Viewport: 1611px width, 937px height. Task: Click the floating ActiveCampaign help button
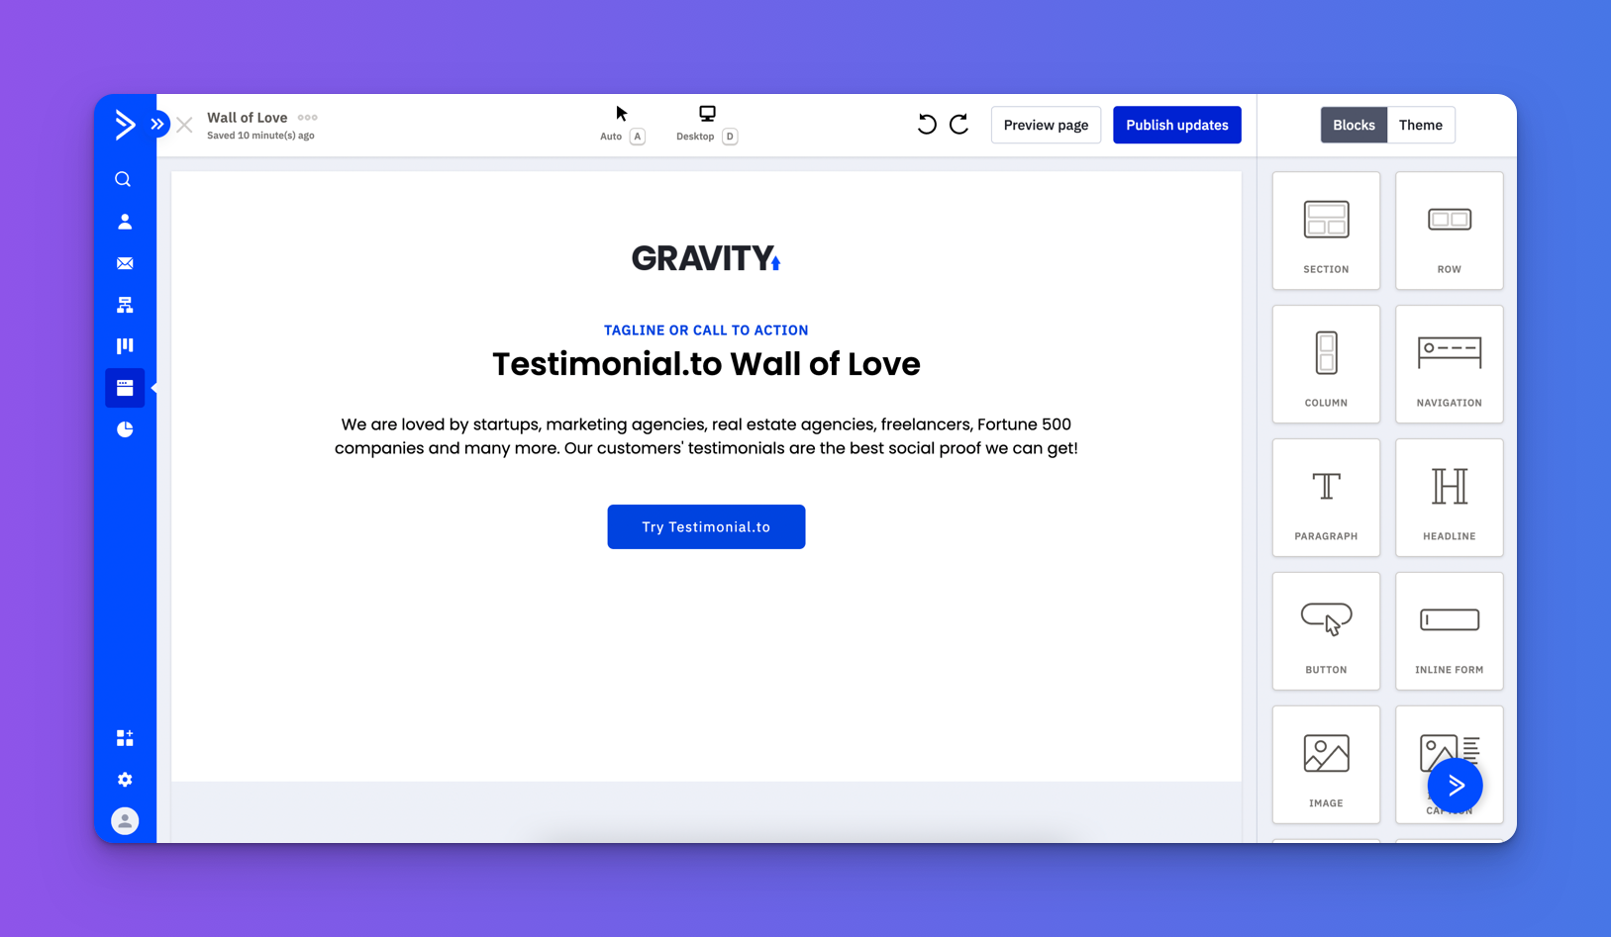click(x=1456, y=786)
